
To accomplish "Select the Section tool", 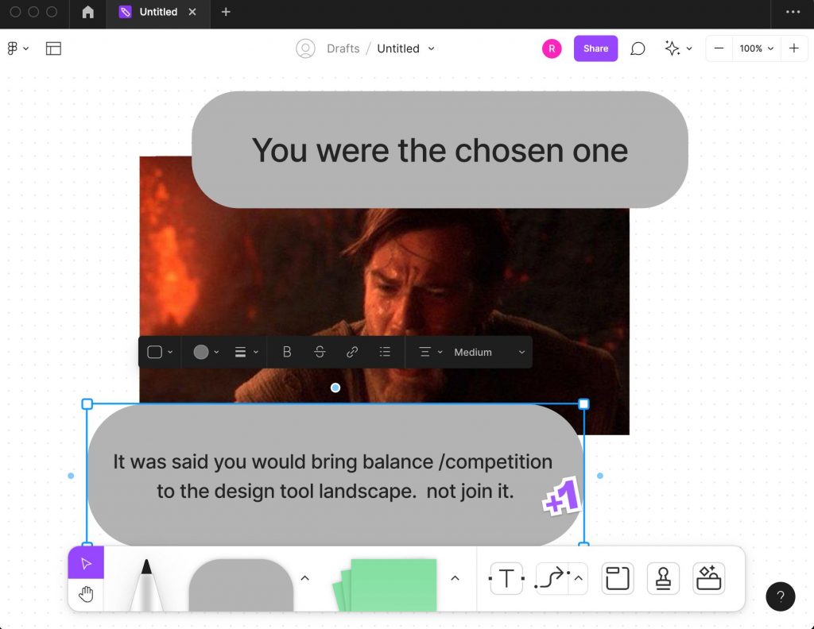I will 617,578.
